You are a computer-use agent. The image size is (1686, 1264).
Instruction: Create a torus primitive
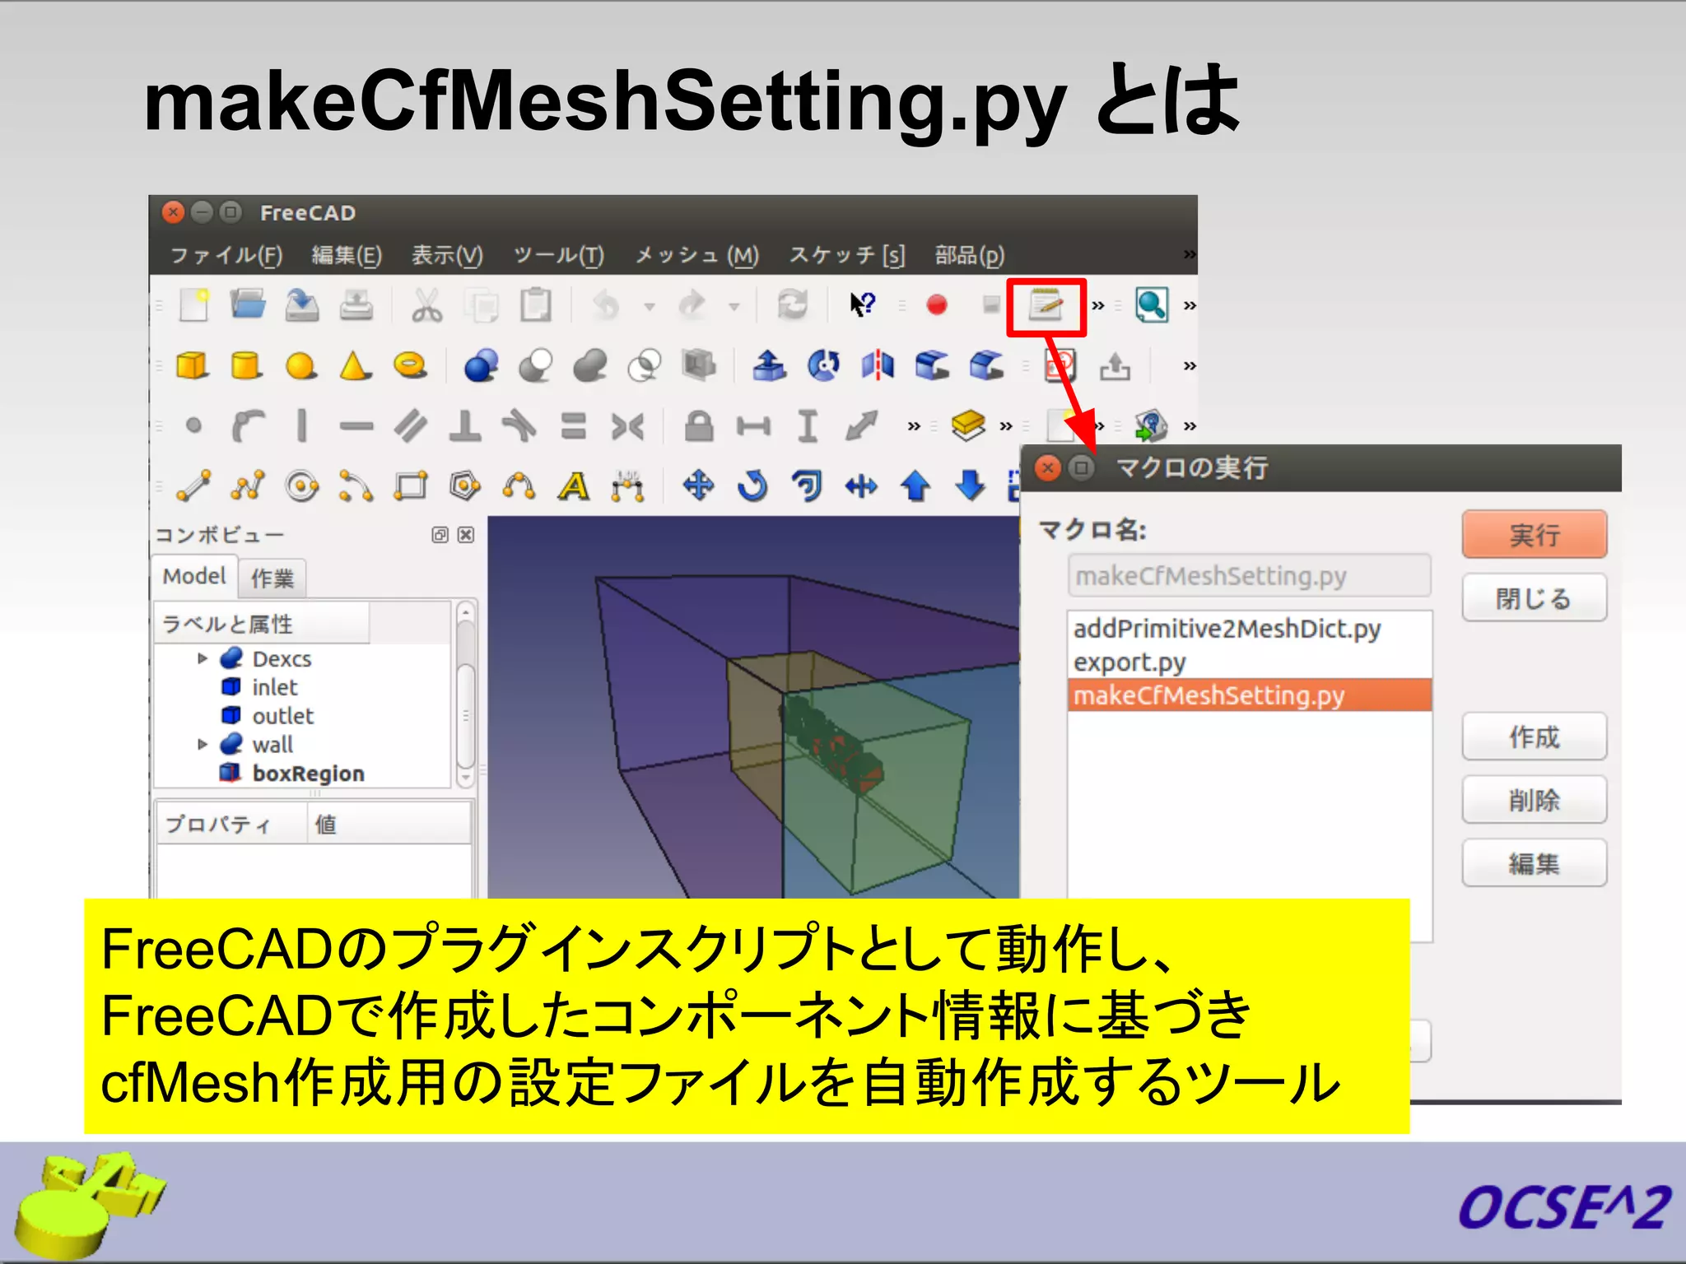(x=410, y=365)
